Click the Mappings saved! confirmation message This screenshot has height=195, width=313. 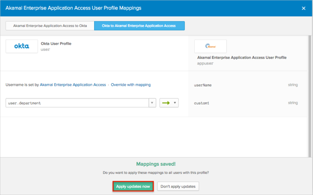point(156,163)
